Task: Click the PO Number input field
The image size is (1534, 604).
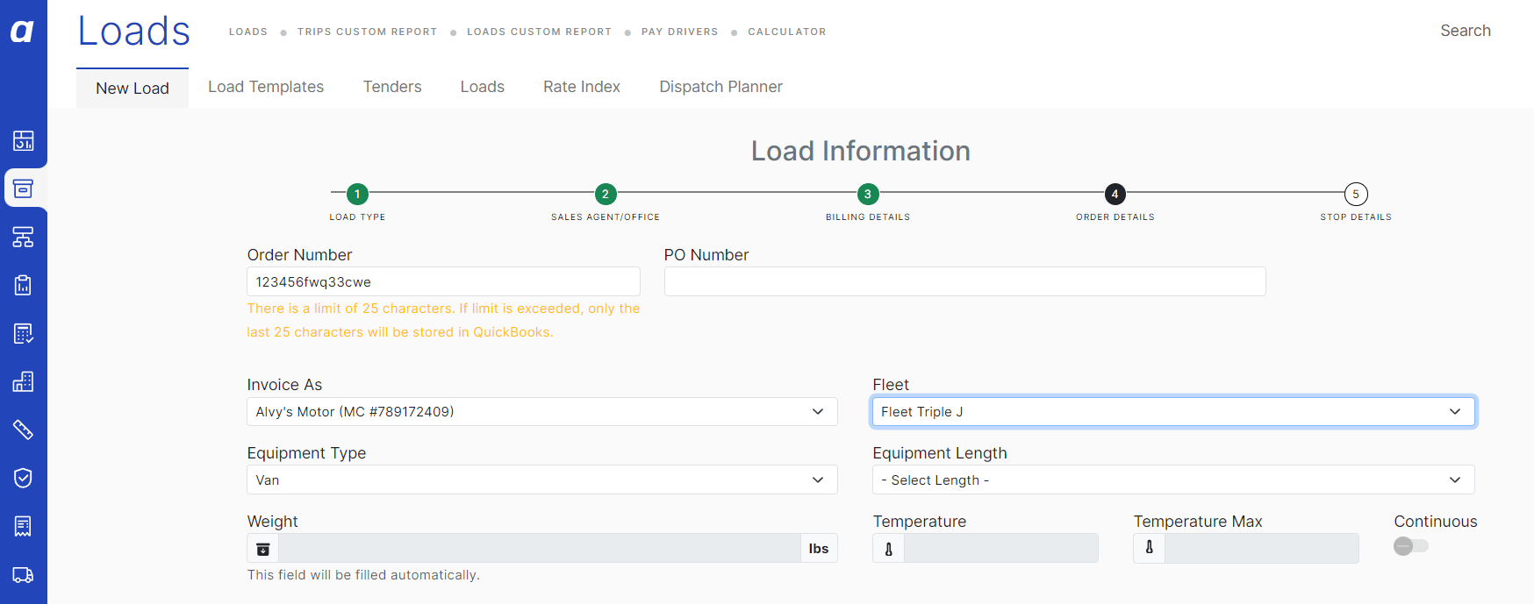Action: point(964,281)
